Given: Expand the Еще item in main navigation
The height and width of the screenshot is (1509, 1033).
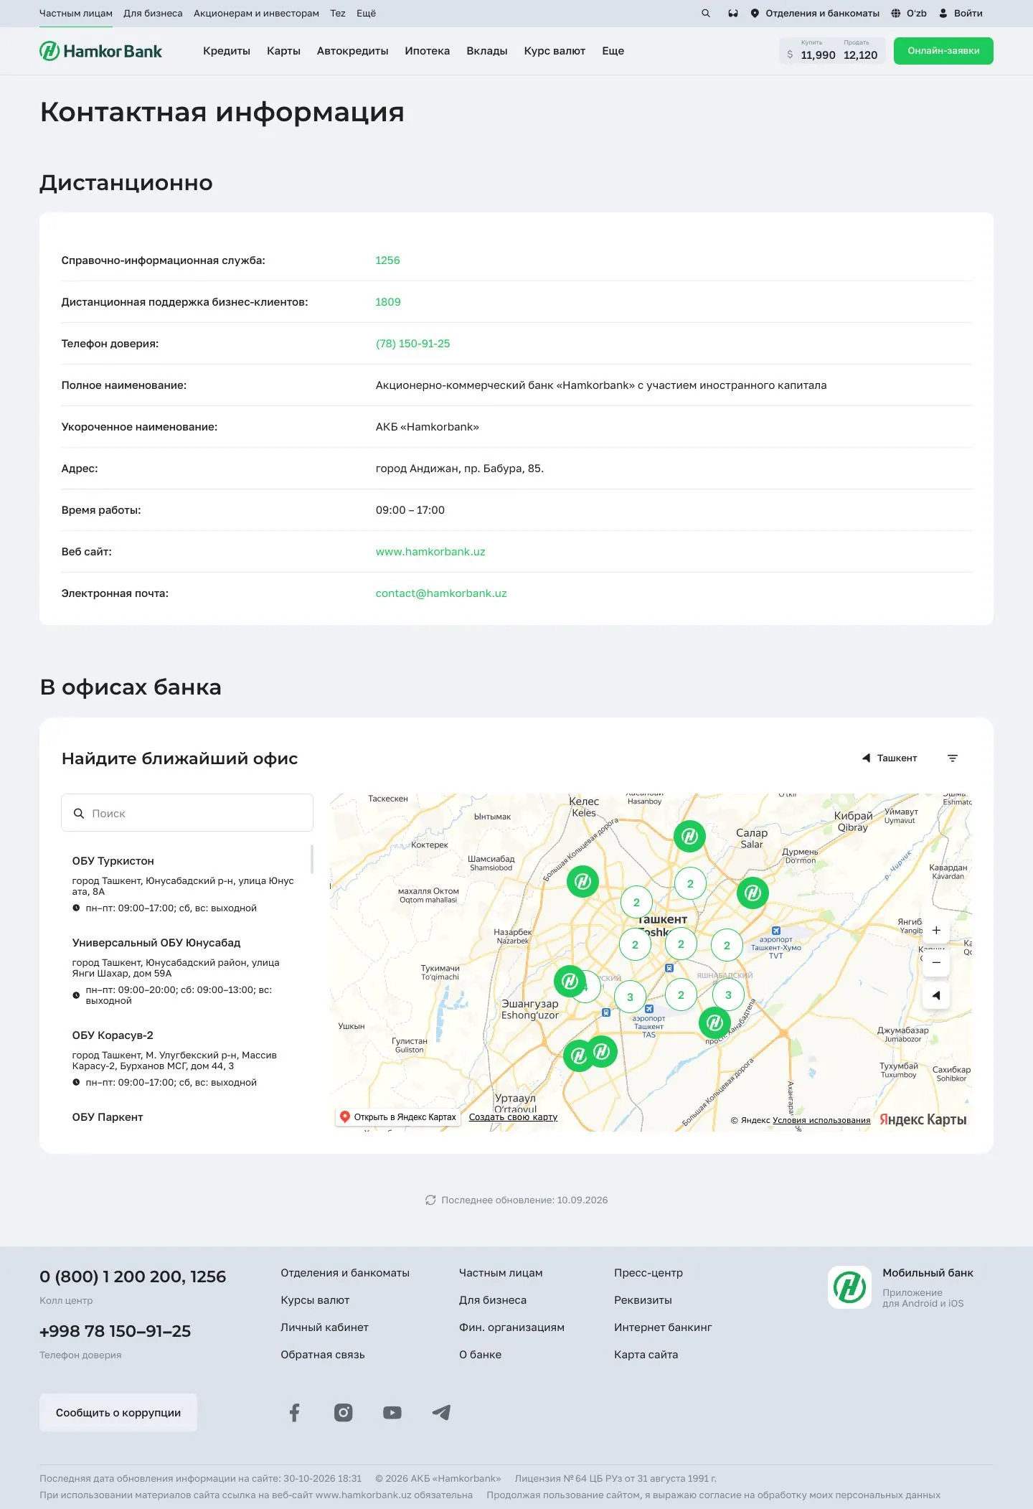Looking at the screenshot, I should click(x=613, y=51).
